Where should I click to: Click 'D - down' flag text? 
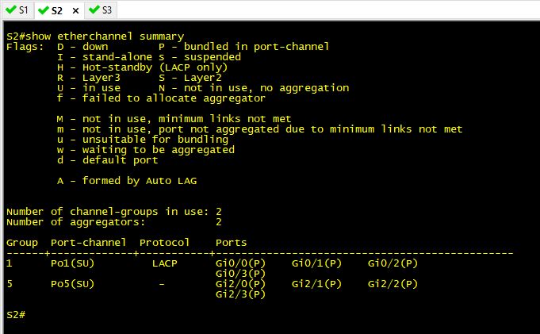click(x=82, y=47)
